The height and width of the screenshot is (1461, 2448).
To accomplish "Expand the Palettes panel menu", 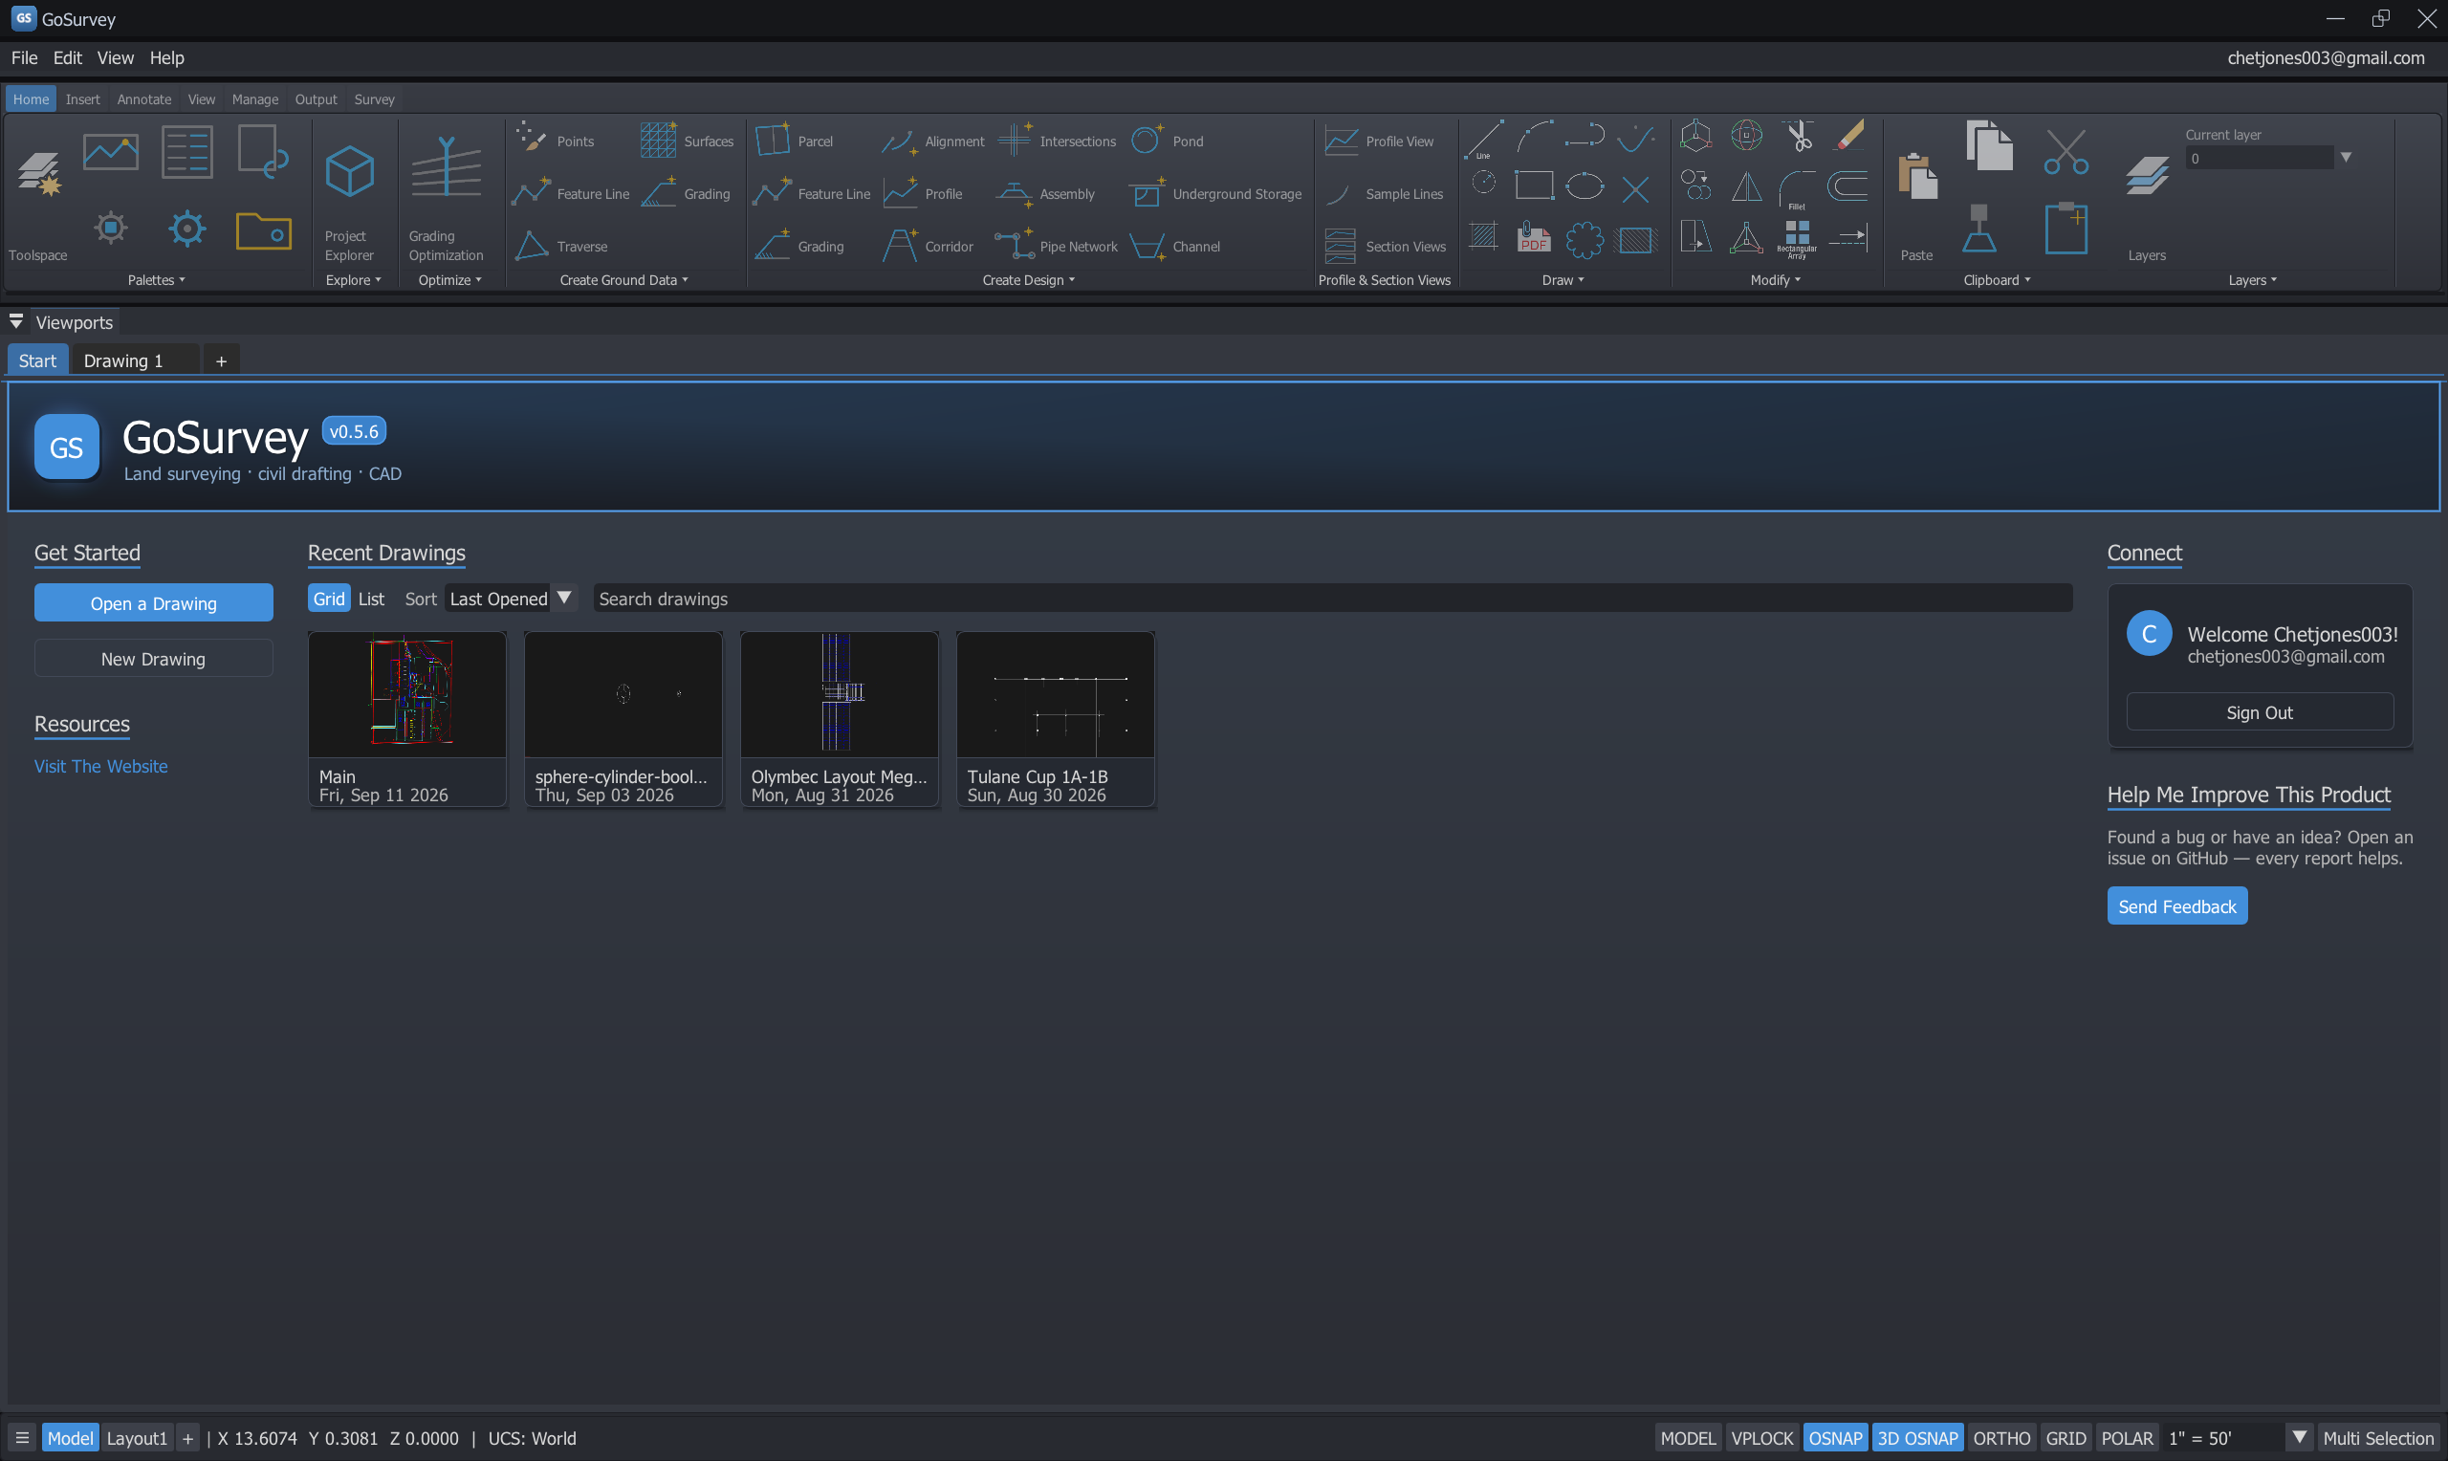I will click(x=157, y=279).
